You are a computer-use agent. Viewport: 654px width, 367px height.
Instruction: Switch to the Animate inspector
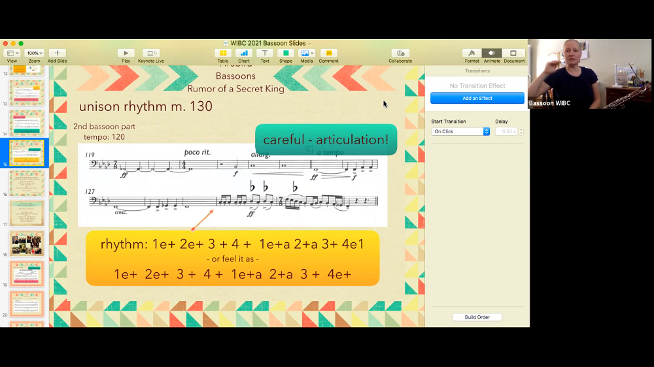pyautogui.click(x=492, y=54)
